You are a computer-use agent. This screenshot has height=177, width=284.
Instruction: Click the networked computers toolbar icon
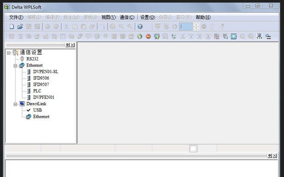click(260, 36)
